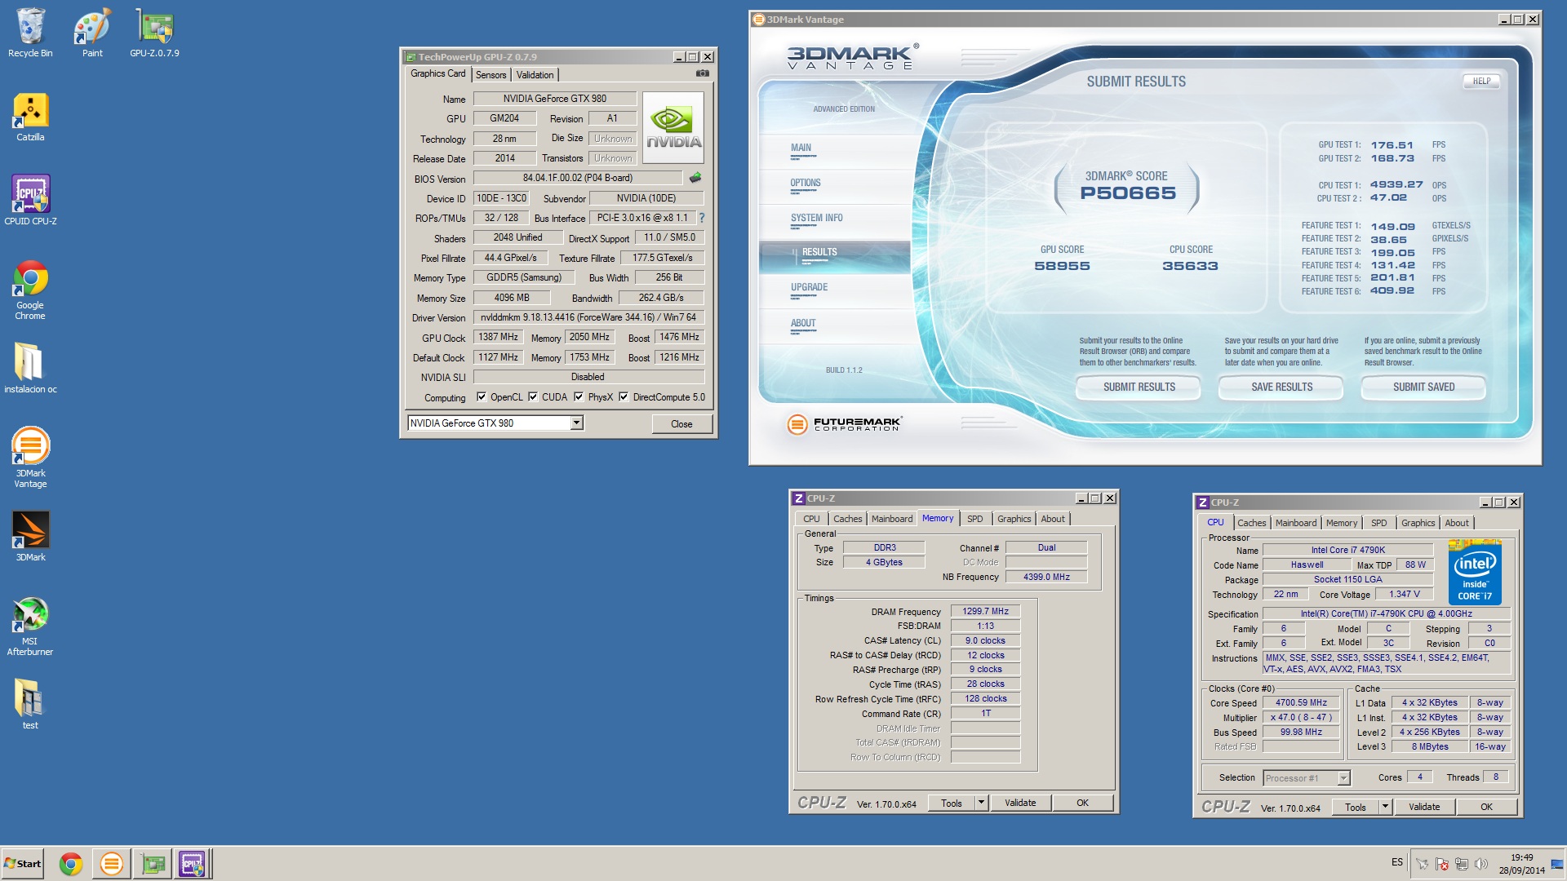Viewport: 1567px width, 881px height.
Task: Click the GPU-Z taskbar icon
Action: 153,864
